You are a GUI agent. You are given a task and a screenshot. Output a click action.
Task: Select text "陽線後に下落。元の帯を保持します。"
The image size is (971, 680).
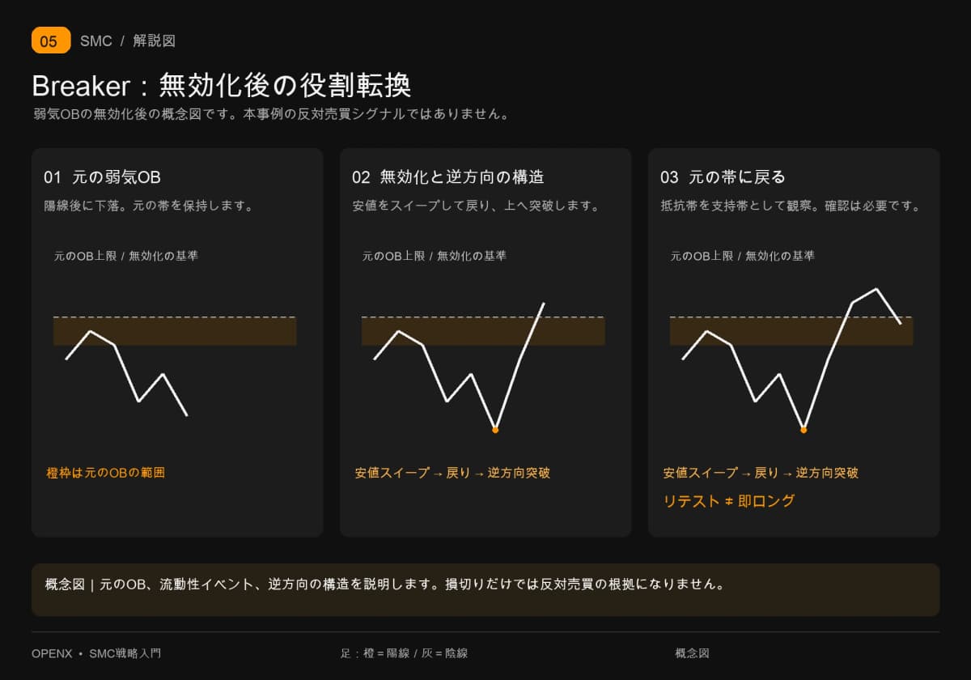(x=149, y=206)
